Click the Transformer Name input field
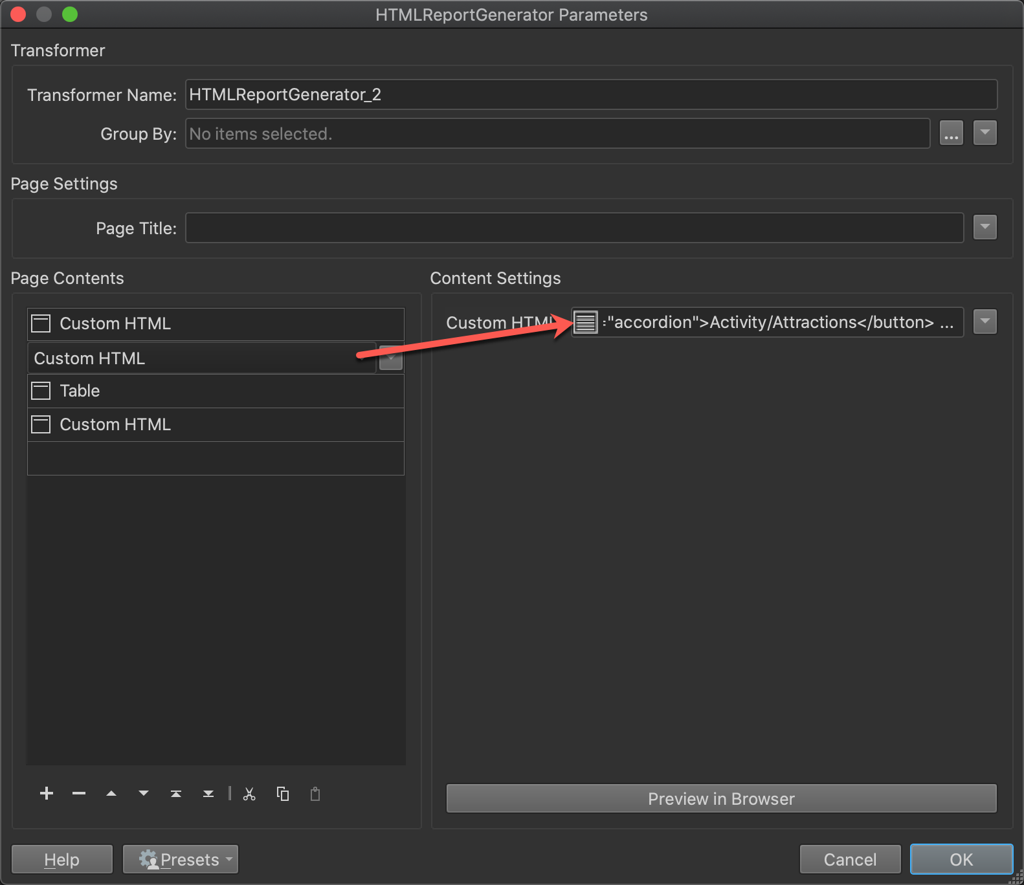 pos(591,94)
